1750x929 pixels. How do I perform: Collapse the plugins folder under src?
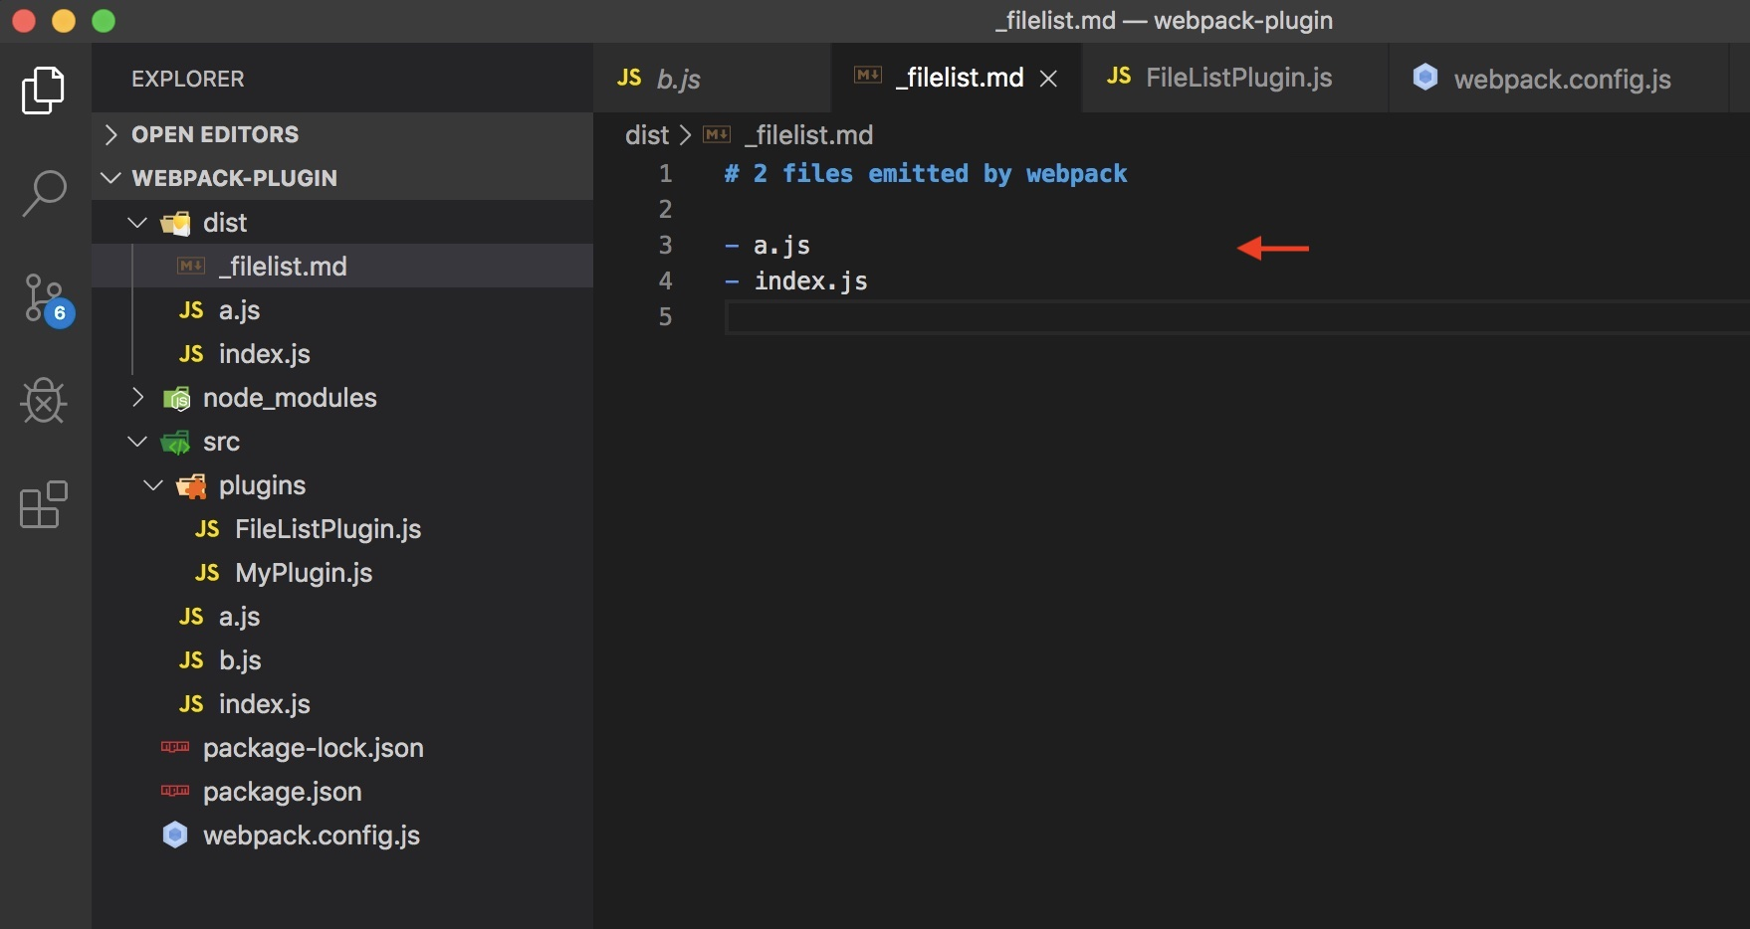(152, 485)
